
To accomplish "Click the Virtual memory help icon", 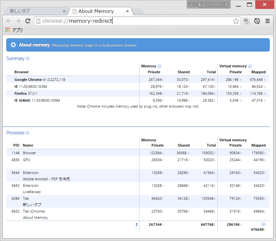I will point(250,66).
